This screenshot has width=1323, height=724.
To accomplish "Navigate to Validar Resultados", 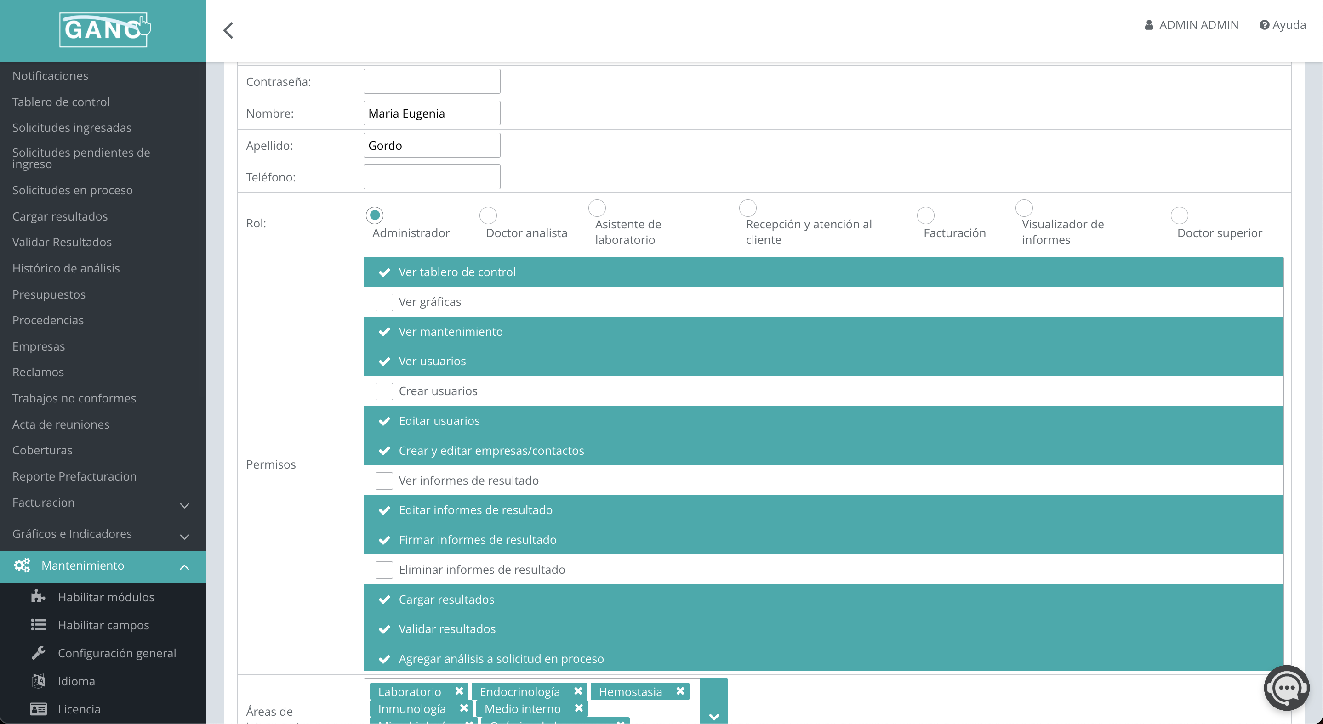I will pyautogui.click(x=62, y=242).
